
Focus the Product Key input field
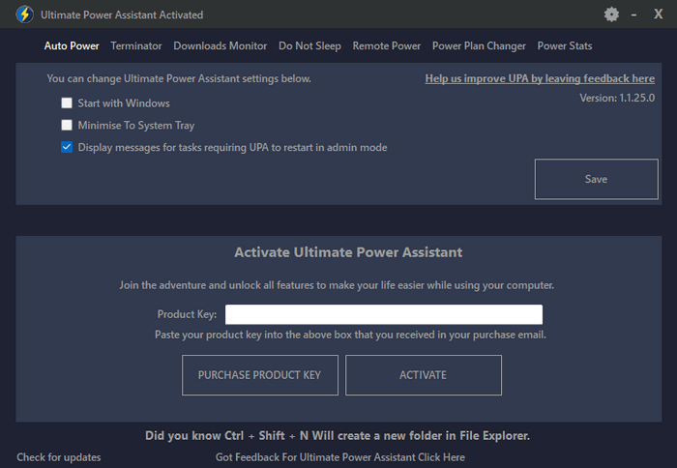[384, 314]
